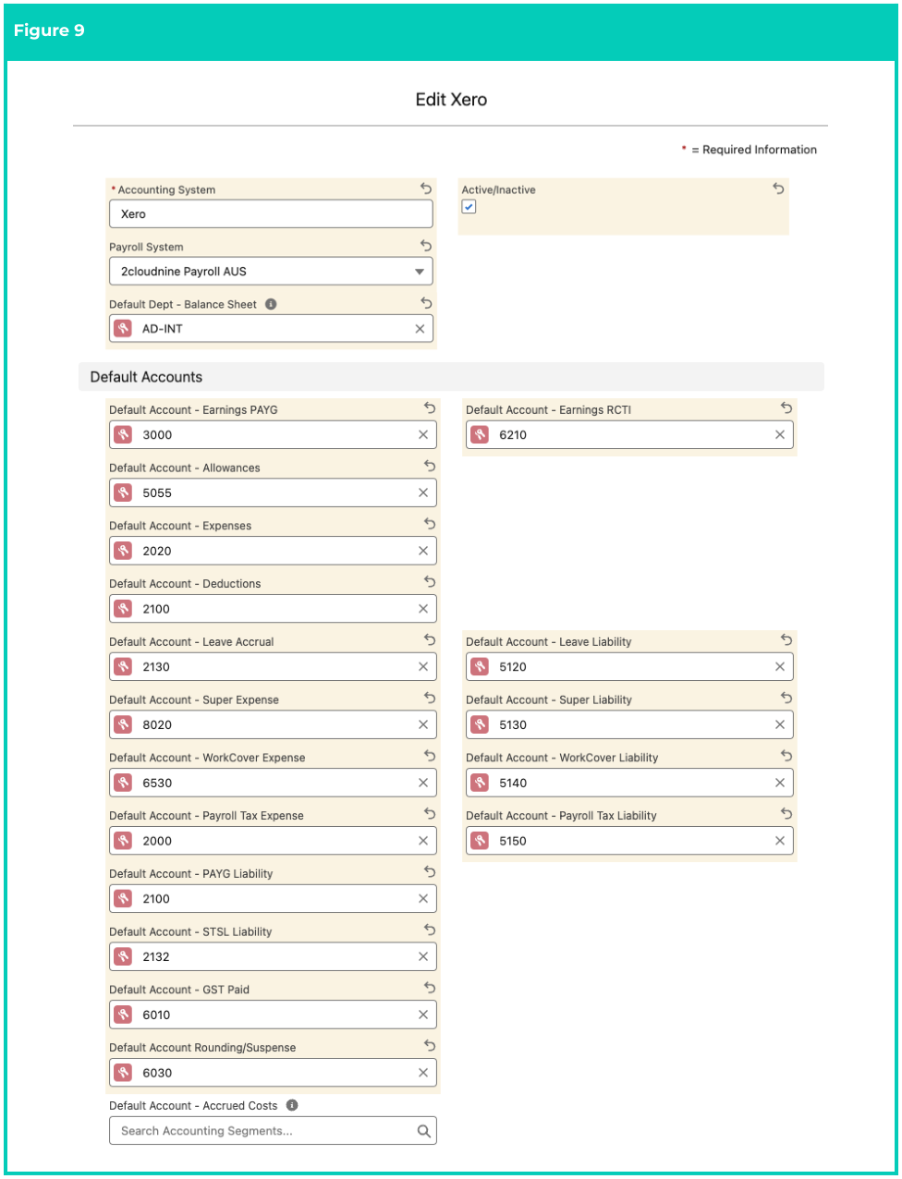The width and height of the screenshot is (902, 1179).
Task: Clear the 6030 Rounding/Suspense account
Action: [x=423, y=1073]
